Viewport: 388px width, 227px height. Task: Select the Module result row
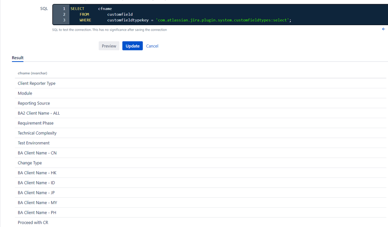[x=25, y=93]
